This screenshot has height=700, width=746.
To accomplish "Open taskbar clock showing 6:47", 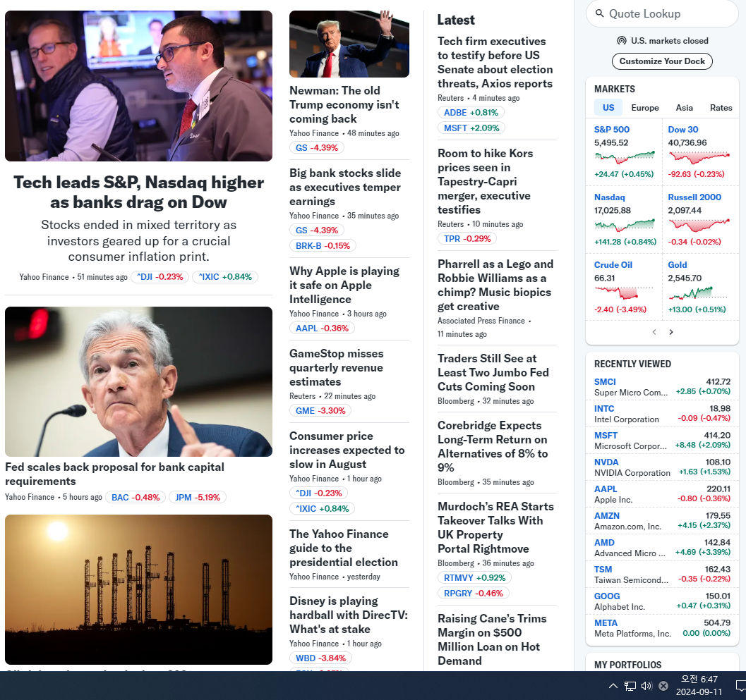I will tap(699, 685).
